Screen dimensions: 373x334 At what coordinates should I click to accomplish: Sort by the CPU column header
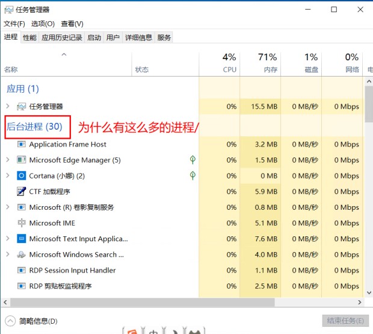pos(220,65)
